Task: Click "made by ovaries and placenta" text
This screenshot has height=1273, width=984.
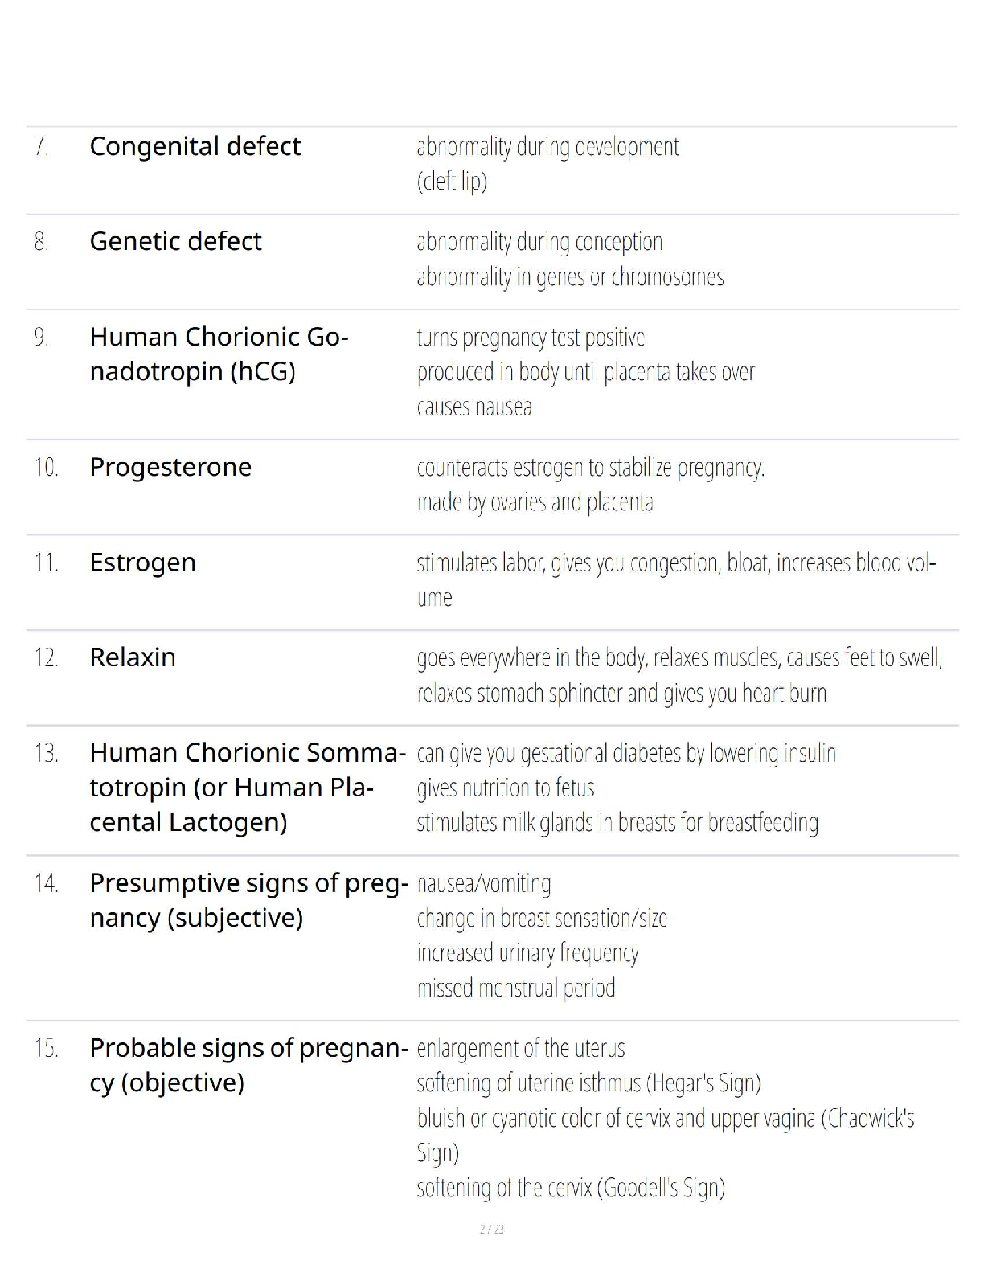Action: click(535, 502)
